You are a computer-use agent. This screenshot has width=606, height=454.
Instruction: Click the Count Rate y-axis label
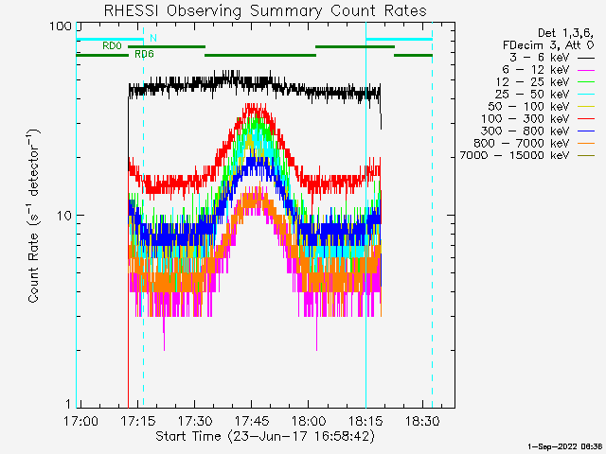(34, 216)
